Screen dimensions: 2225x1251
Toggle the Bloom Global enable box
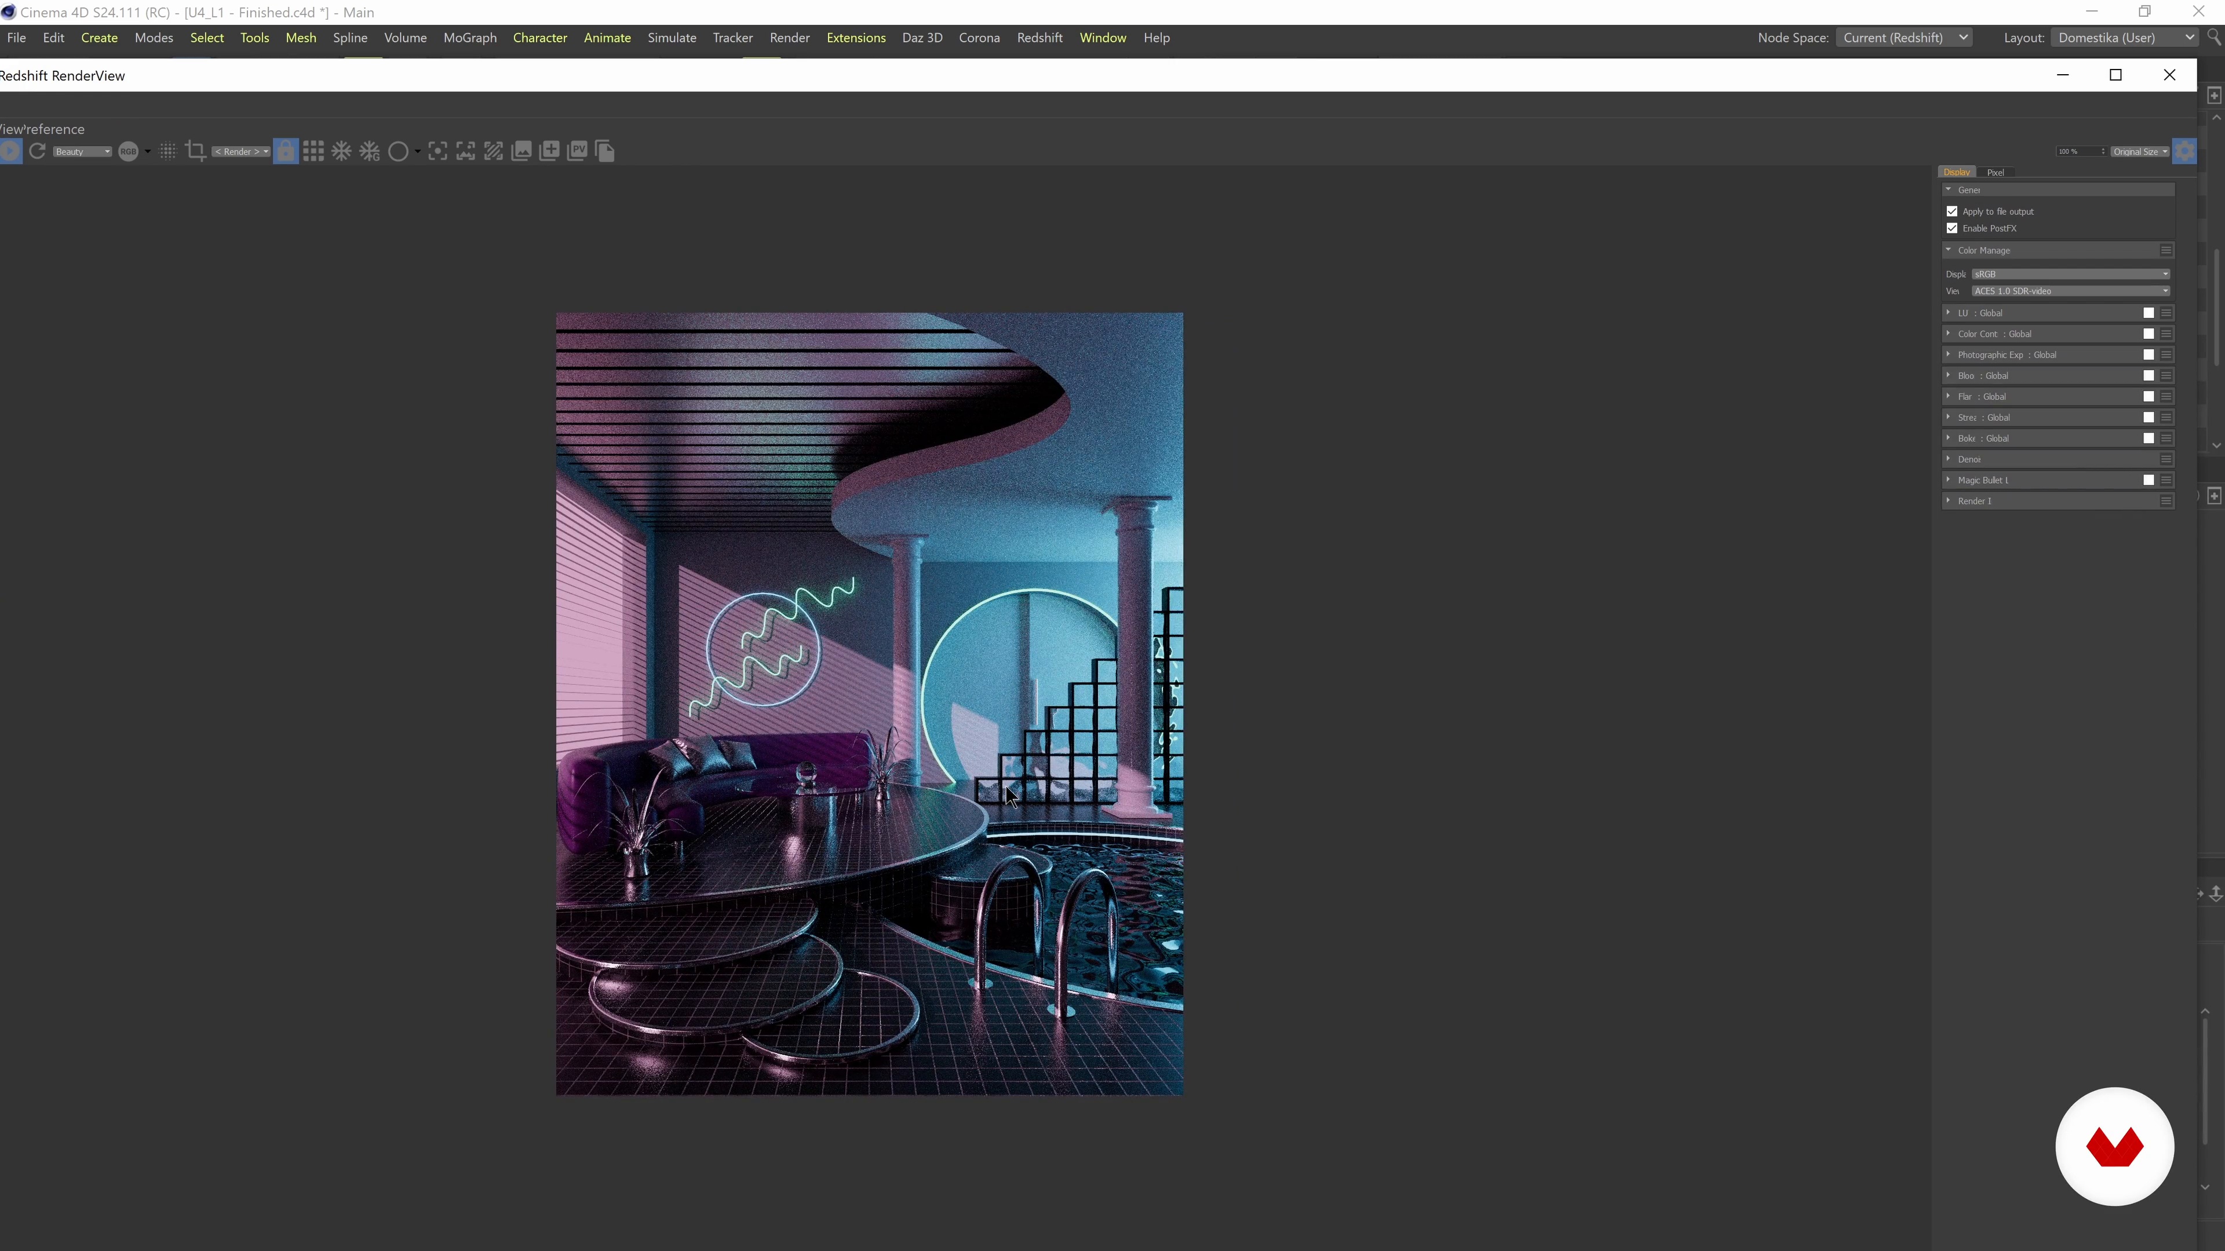coord(2149,375)
